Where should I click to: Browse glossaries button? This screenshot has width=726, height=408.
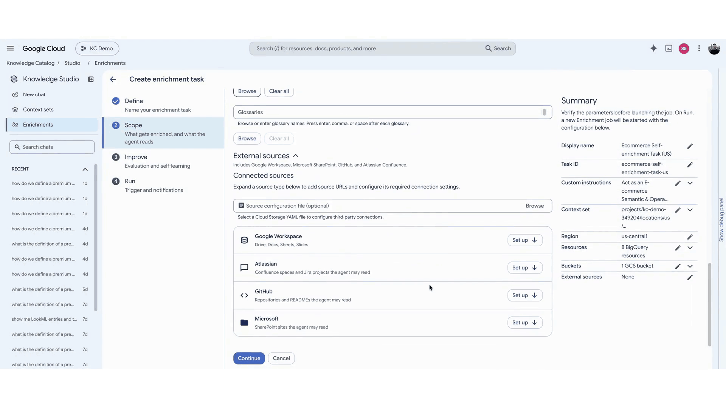pyautogui.click(x=247, y=139)
